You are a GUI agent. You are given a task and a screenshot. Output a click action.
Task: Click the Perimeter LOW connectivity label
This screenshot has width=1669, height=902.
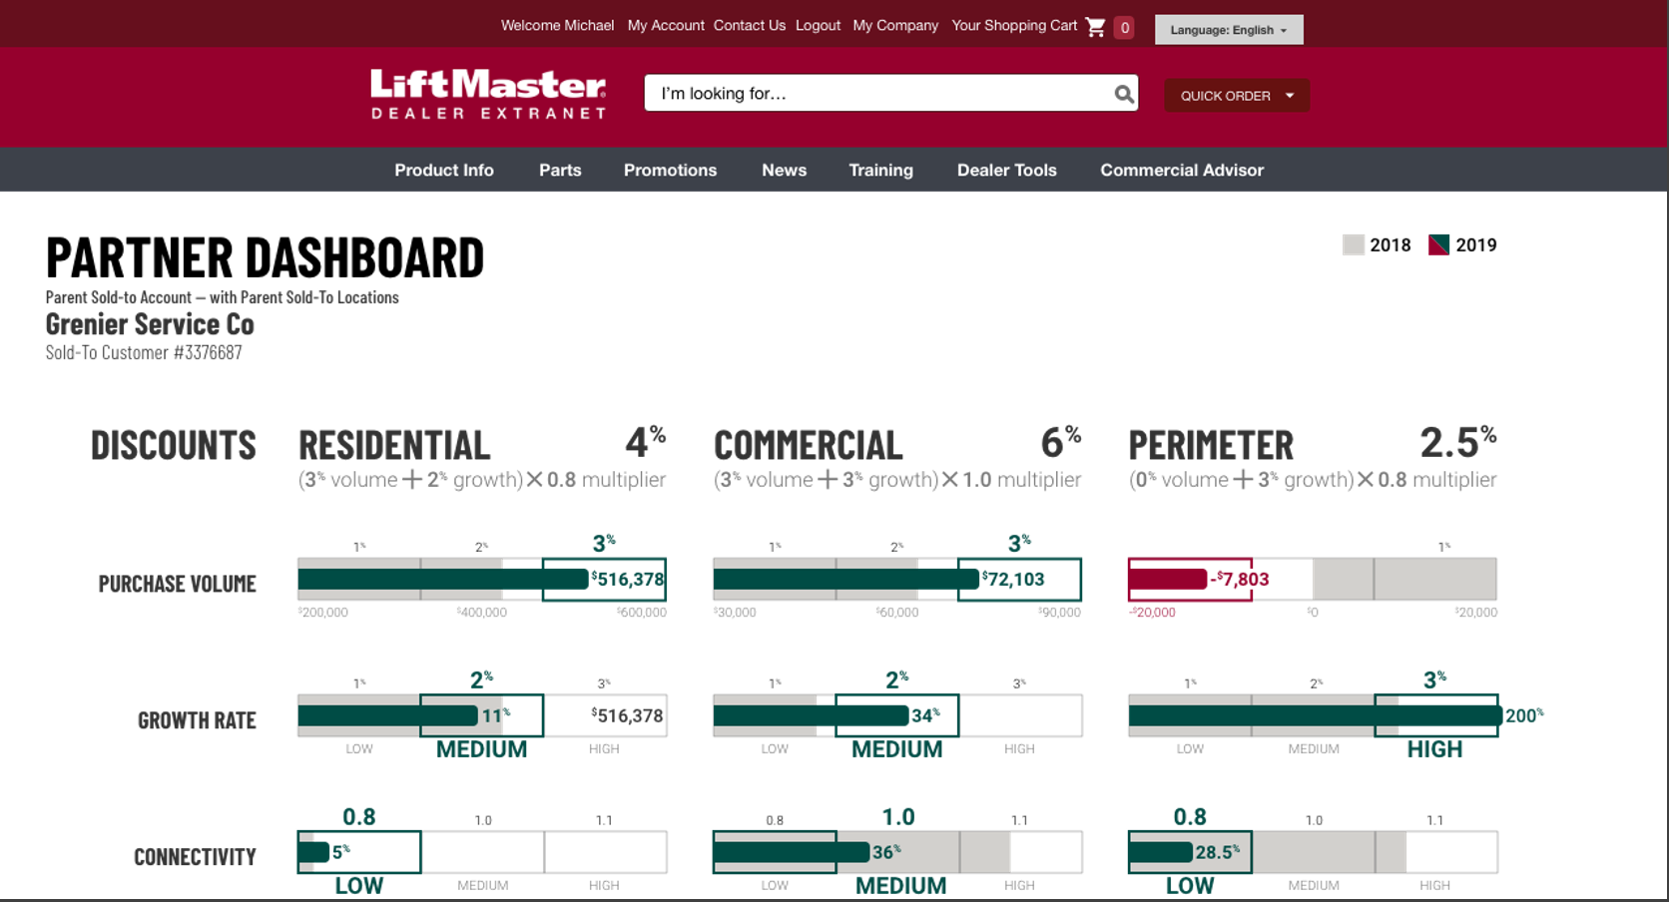tap(1190, 886)
